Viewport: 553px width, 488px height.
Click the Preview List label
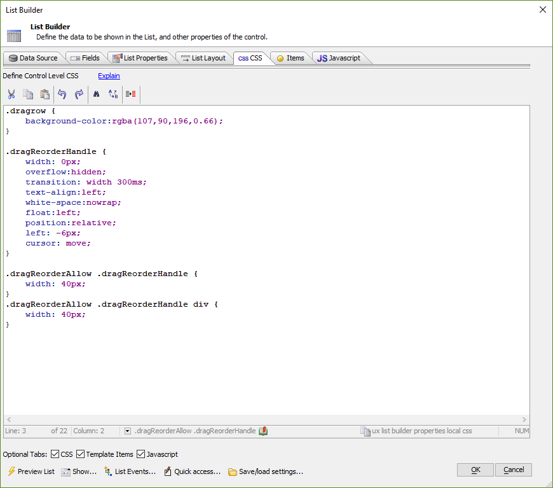point(36,471)
